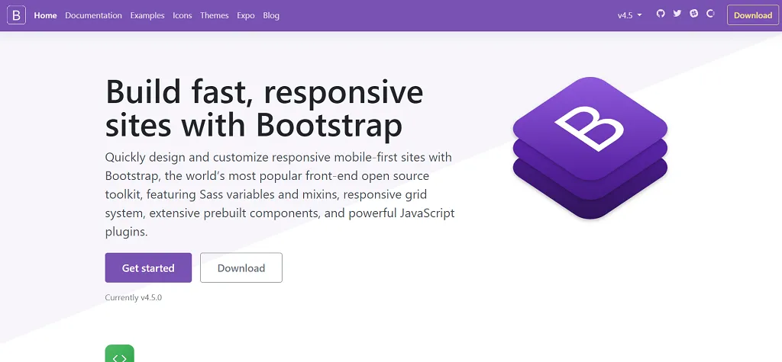
Task: Open the Open Collective icon link
Action: click(x=711, y=14)
